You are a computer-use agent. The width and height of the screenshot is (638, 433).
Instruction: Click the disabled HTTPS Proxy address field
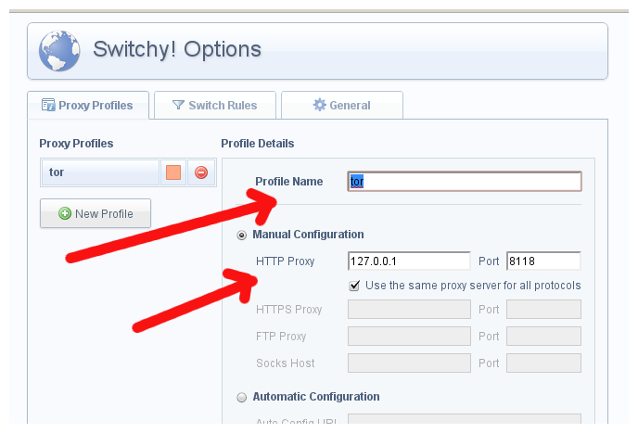[409, 310]
